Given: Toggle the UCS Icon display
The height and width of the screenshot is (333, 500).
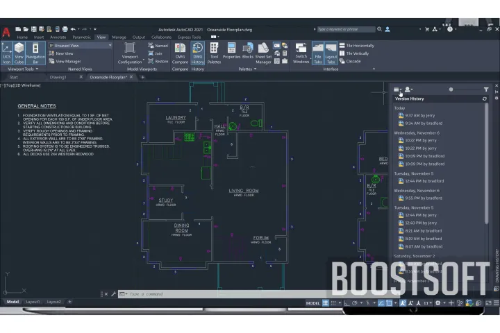Looking at the screenshot, I should coord(6,53).
